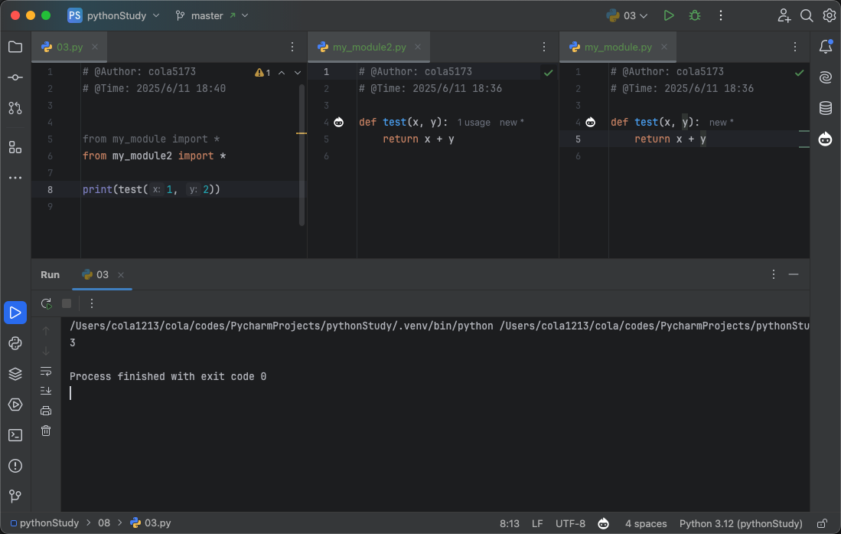Toggle the read-only lock in status bar

point(821,523)
